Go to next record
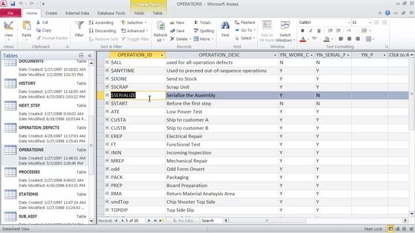This screenshot has width=415, height=233. tap(149, 221)
